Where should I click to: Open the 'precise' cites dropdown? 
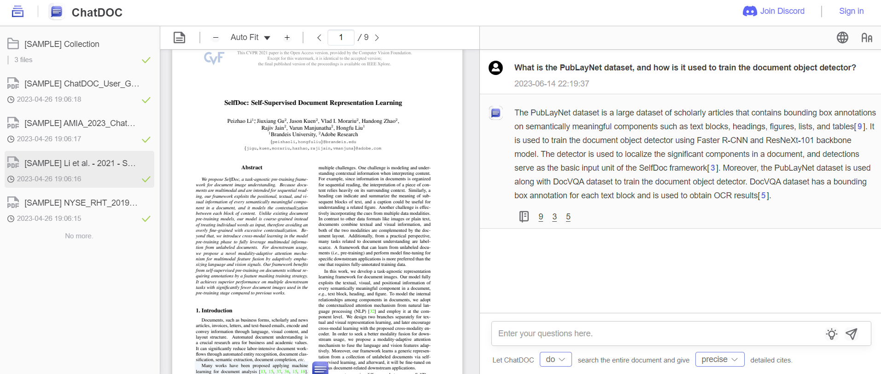tap(720, 359)
